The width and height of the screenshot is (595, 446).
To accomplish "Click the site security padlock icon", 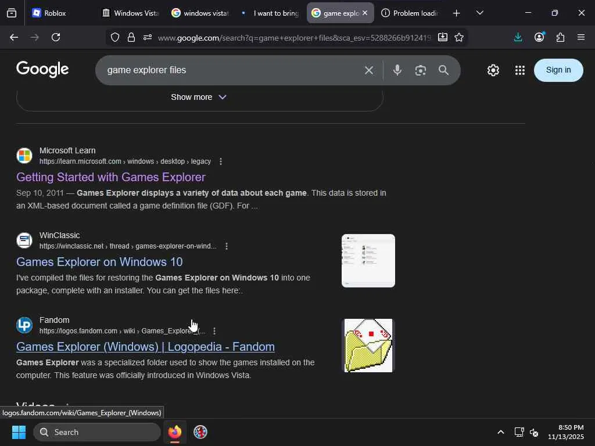I will (x=131, y=37).
